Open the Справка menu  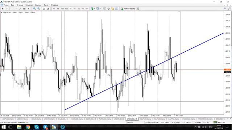[54, 5]
